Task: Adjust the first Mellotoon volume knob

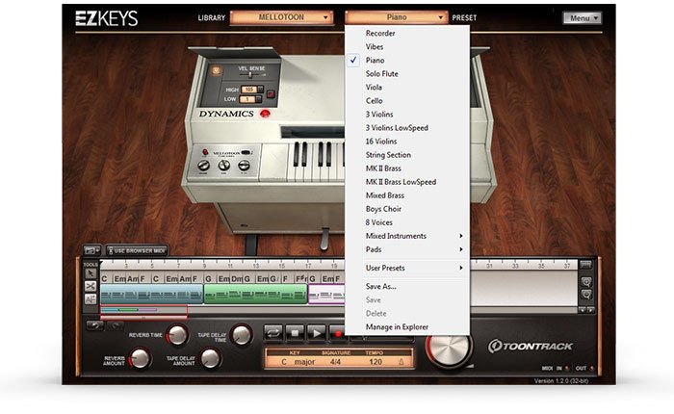Action: [204, 166]
